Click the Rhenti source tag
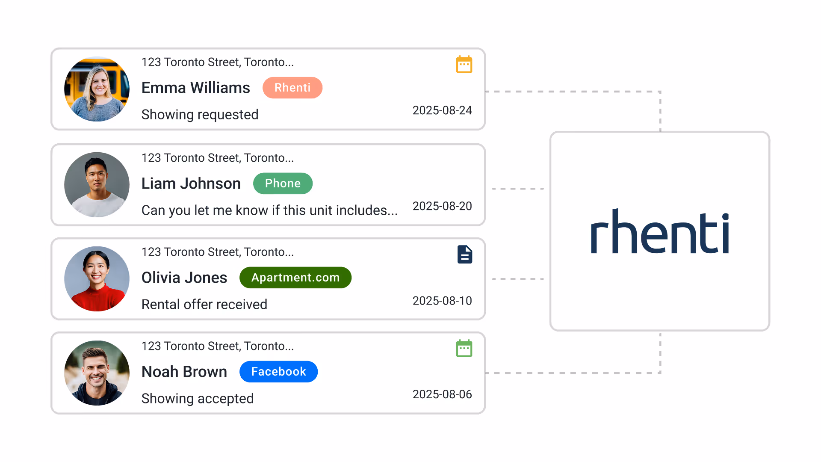Image resolution: width=821 pixels, height=462 pixels. coord(292,88)
